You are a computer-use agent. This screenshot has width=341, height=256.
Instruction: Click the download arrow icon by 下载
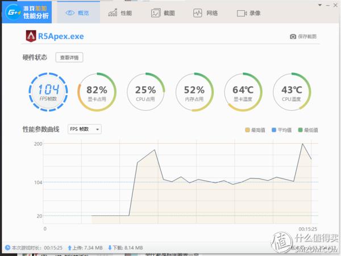click(110, 248)
